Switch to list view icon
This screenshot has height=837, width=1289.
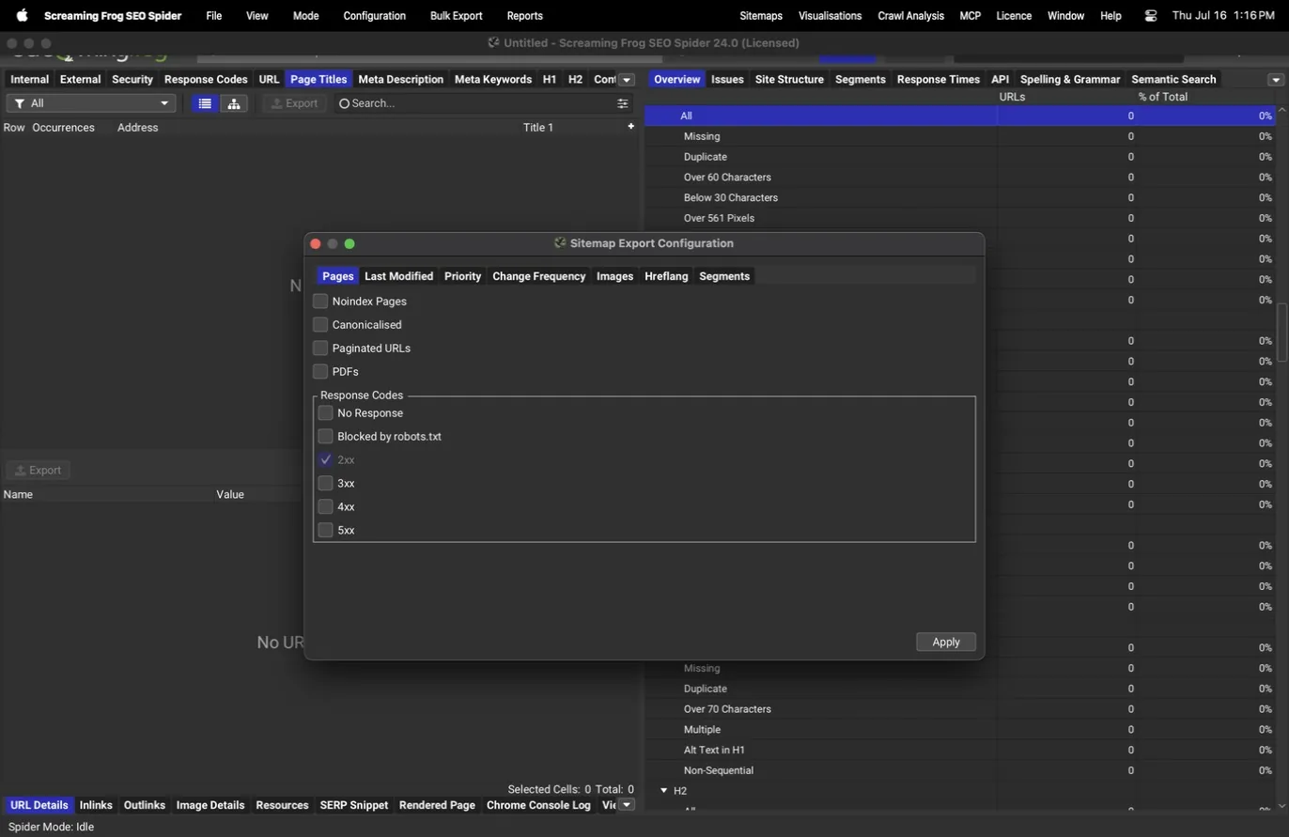[x=205, y=103]
